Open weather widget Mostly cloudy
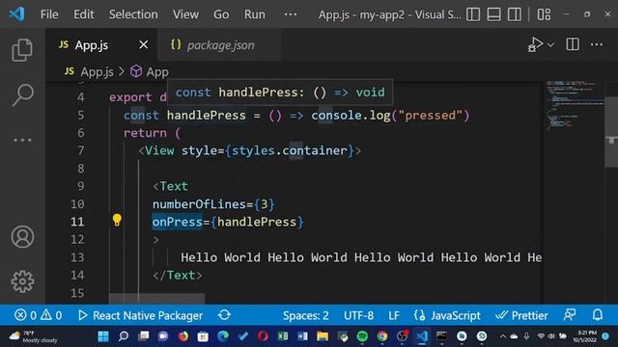 tap(34, 336)
